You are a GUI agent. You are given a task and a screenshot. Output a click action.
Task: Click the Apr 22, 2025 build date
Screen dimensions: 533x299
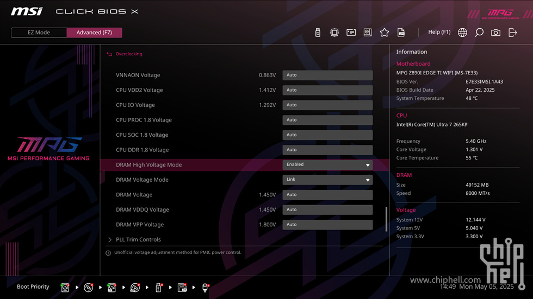click(x=480, y=90)
